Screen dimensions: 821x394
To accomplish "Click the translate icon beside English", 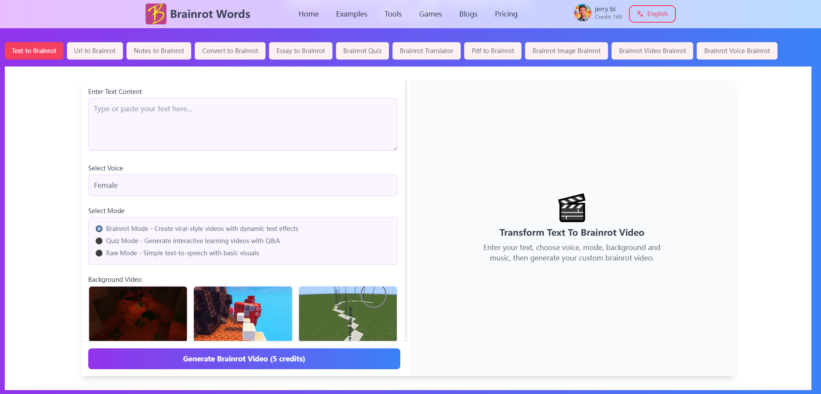I will 640,14.
